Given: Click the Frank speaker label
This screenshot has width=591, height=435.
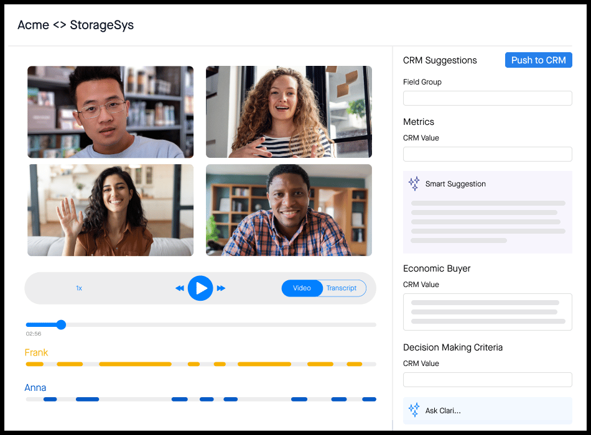Looking at the screenshot, I should point(35,352).
